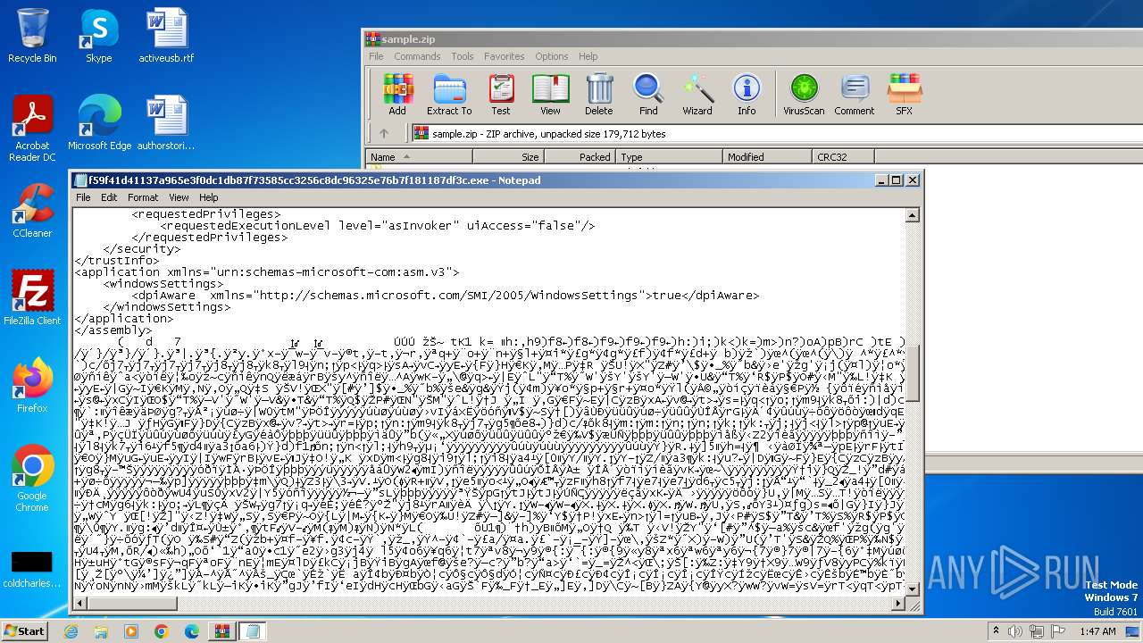
Task: Sort WinRAR list by Name column
Action: (419, 157)
